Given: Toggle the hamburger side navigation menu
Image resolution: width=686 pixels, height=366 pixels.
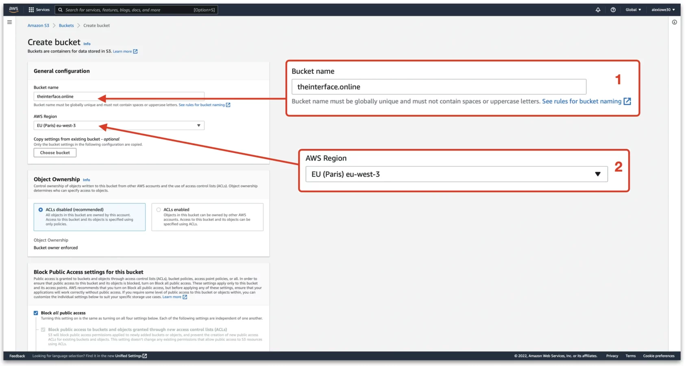Looking at the screenshot, I should click(x=9, y=22).
